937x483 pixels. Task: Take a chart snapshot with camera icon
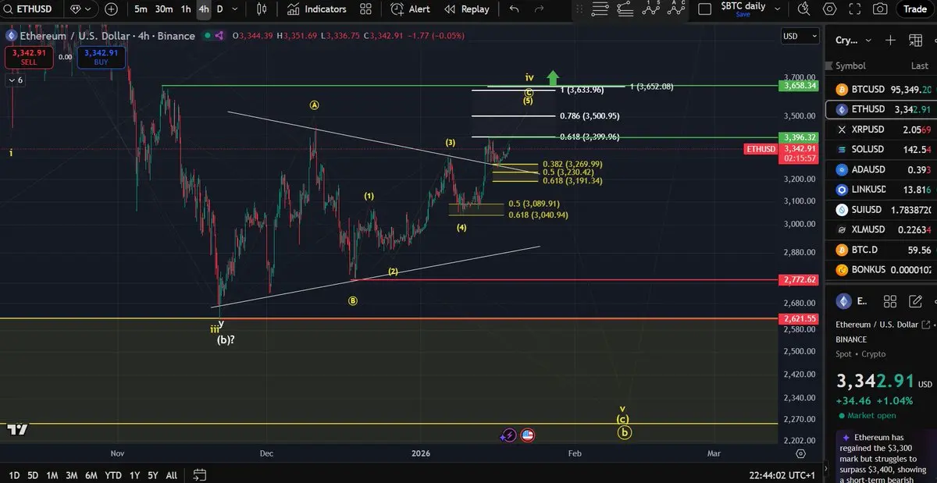(880, 9)
